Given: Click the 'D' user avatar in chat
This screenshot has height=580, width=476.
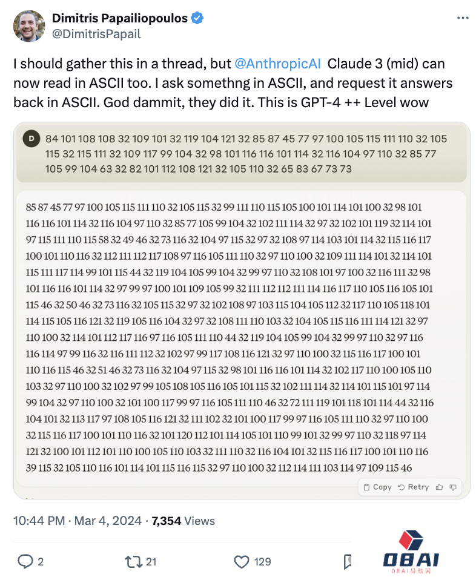Looking at the screenshot, I should pyautogui.click(x=31, y=139).
